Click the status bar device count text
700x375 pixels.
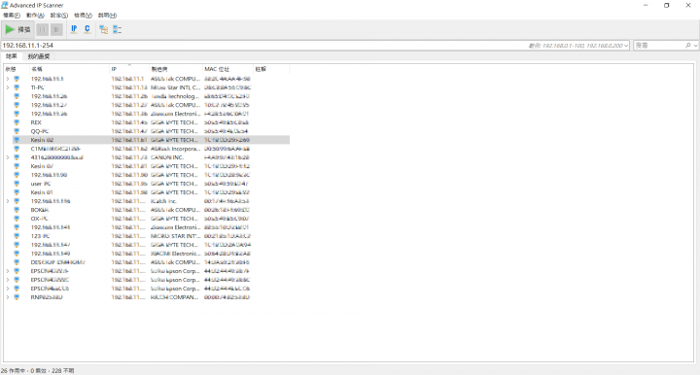[38, 370]
